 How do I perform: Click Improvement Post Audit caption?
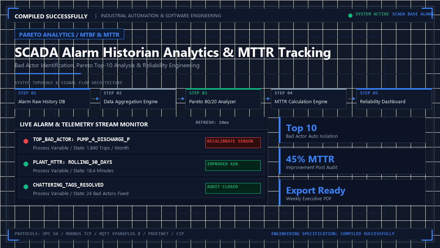click(312, 168)
